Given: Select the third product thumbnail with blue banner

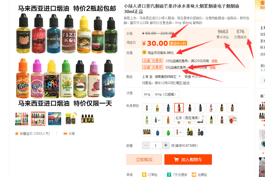Looking at the screenshot, I should pos(55,119).
